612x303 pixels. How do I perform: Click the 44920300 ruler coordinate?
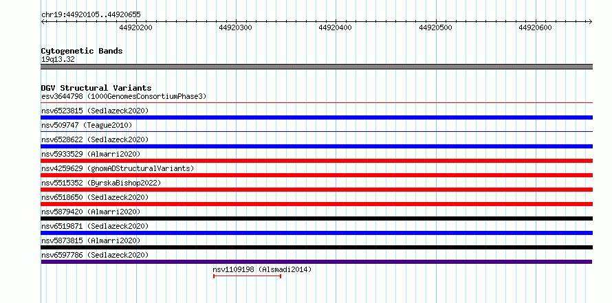click(x=235, y=27)
